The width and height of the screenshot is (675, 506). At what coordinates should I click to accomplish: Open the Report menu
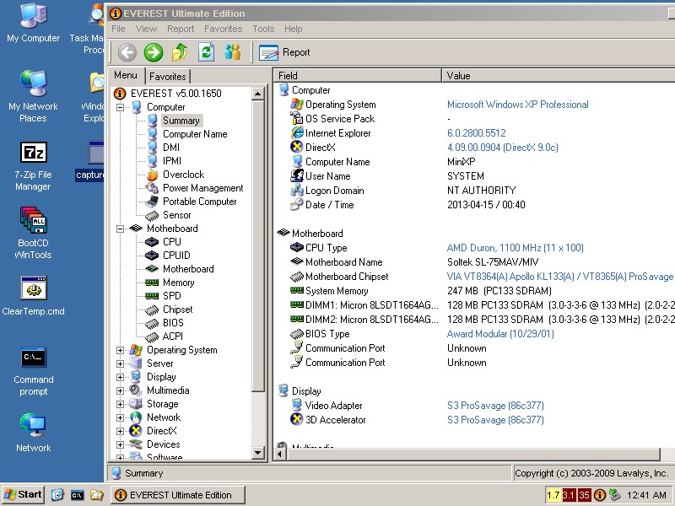coord(181,29)
